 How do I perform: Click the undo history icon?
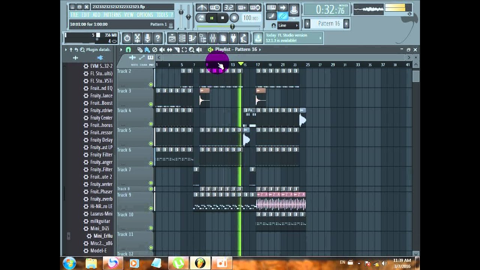[127, 38]
